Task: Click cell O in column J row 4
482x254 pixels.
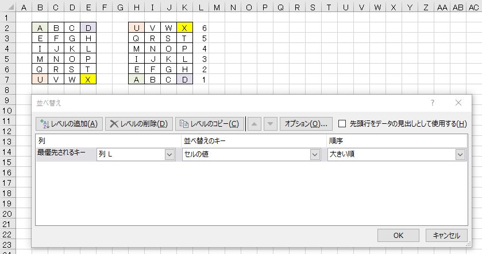Action: (x=168, y=49)
